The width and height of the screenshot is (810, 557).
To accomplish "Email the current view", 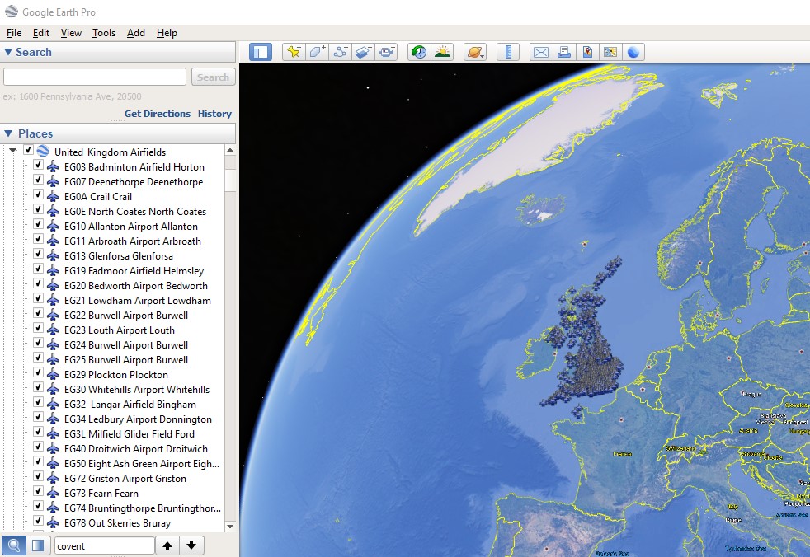I will click(541, 51).
